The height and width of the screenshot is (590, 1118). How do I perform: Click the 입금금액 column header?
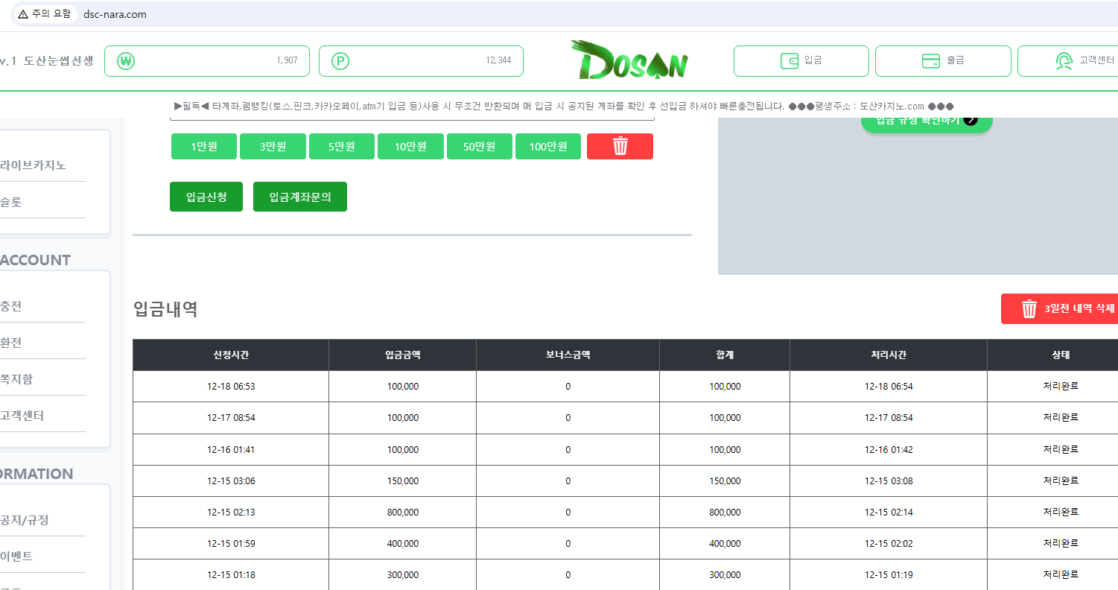pos(402,355)
